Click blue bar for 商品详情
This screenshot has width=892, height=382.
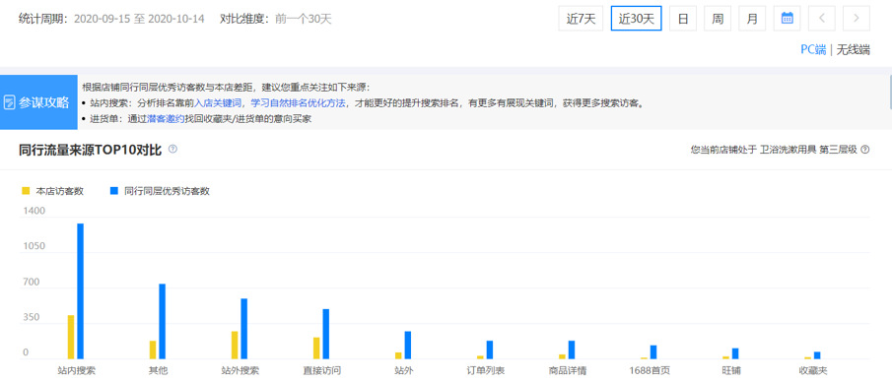(572, 350)
